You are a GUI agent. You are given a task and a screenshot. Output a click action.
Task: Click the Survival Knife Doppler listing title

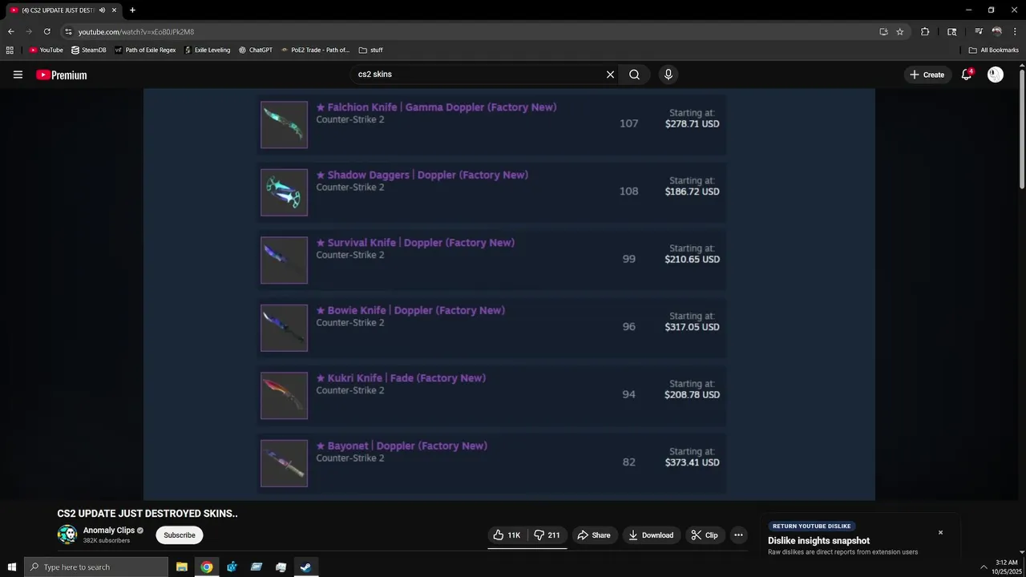(x=415, y=243)
